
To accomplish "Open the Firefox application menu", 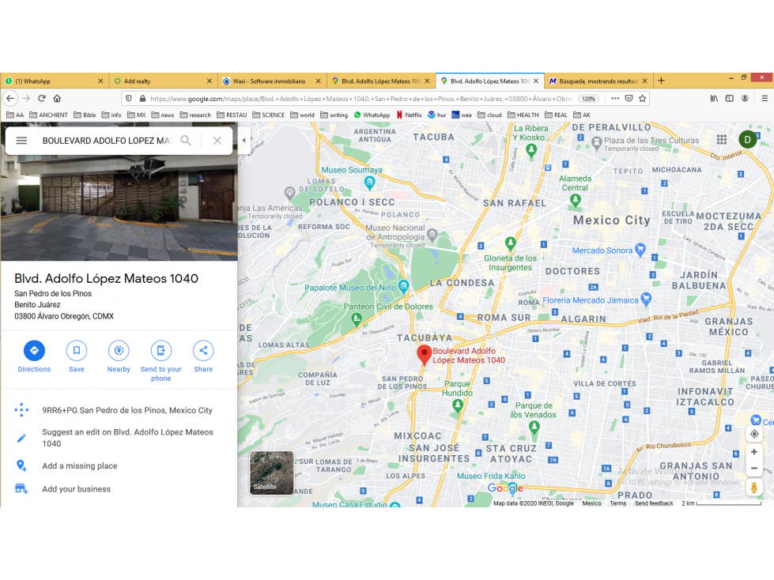I will tap(765, 98).
